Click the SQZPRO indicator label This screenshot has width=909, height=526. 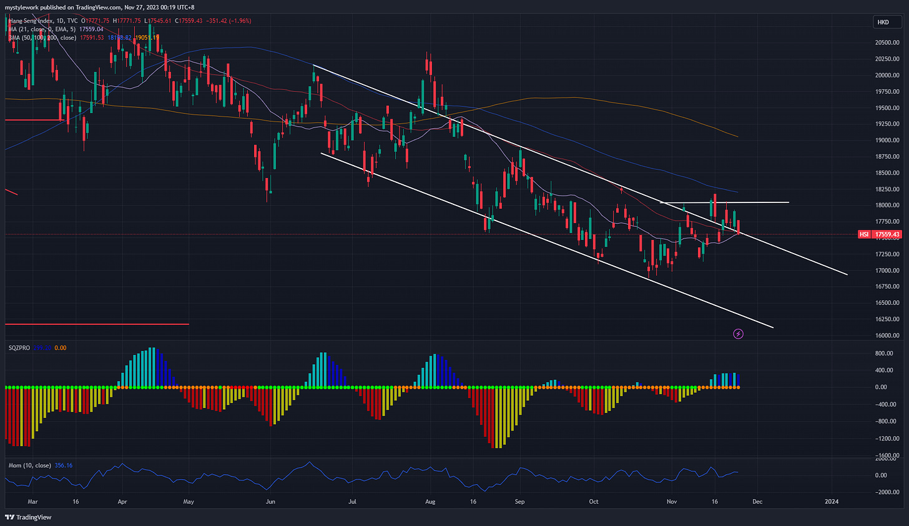[x=19, y=347]
